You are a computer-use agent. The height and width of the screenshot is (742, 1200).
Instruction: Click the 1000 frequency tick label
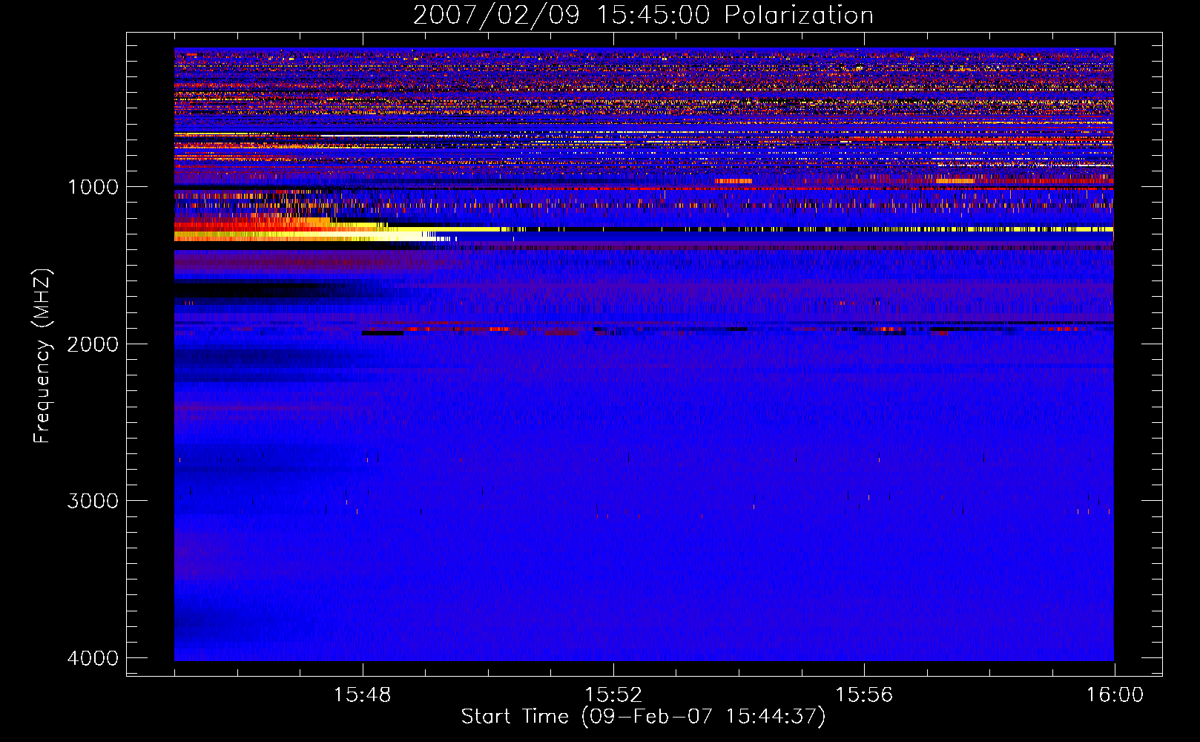click(x=93, y=187)
